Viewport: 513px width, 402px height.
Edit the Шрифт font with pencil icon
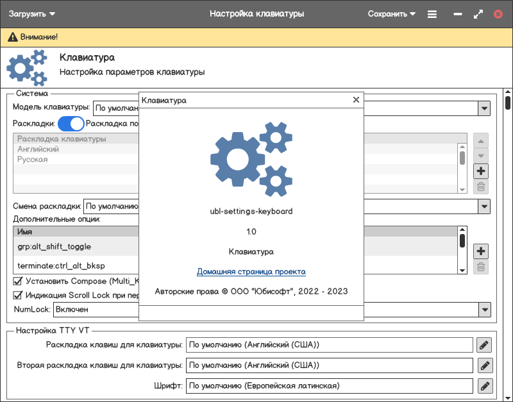click(485, 386)
